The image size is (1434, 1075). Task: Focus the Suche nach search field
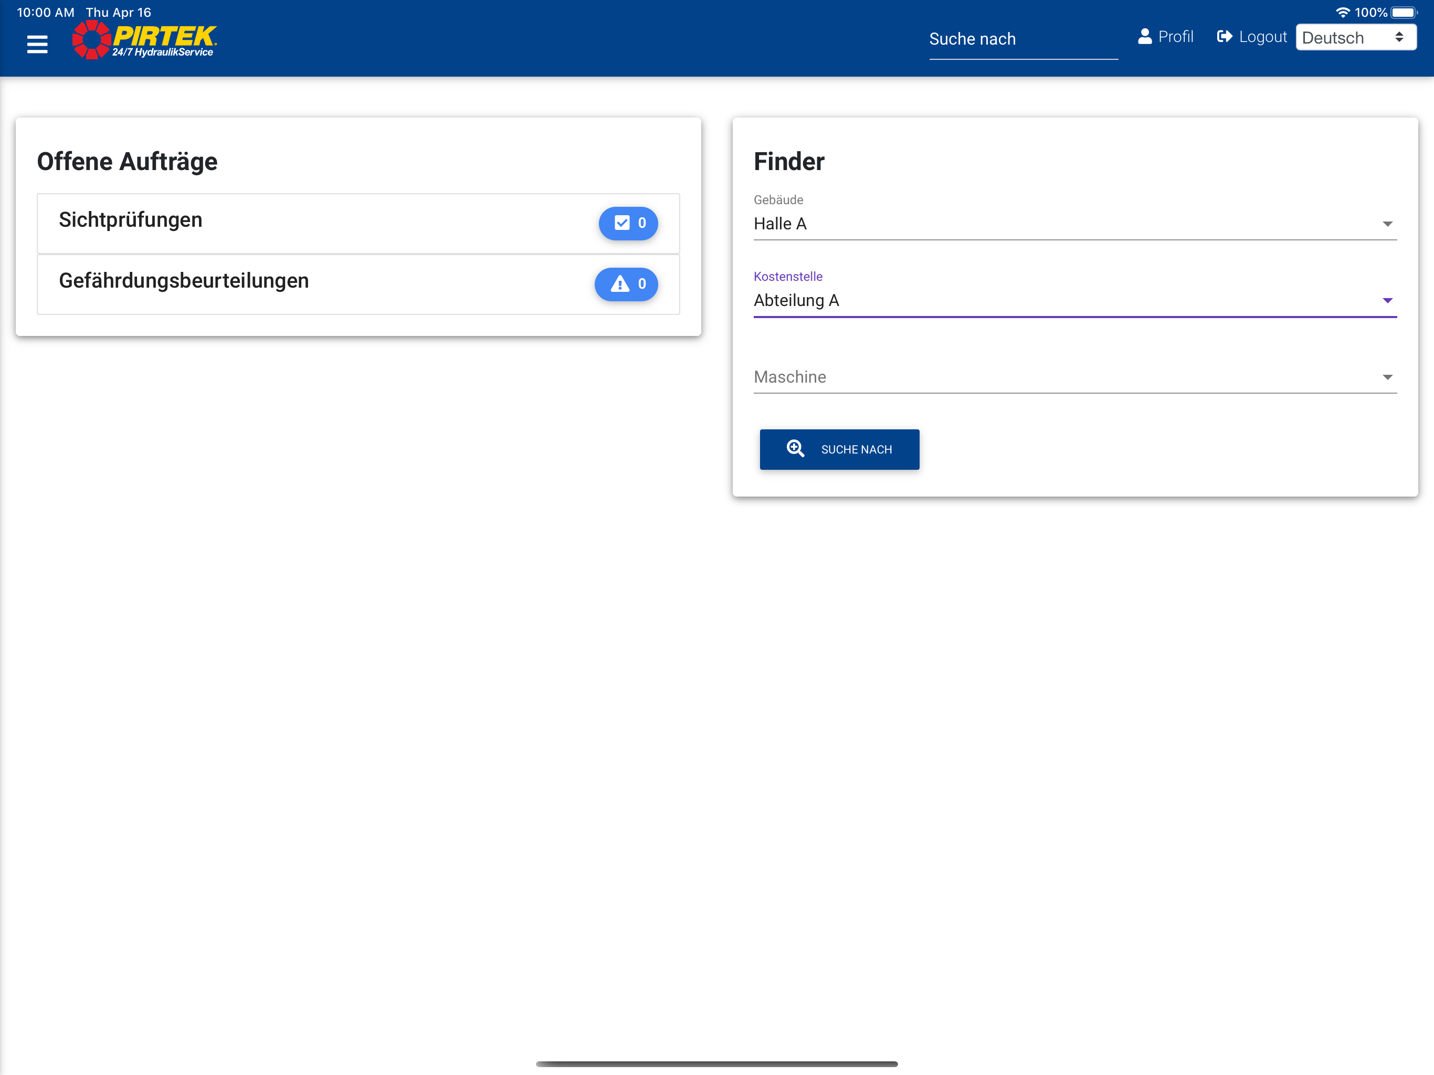tap(1023, 39)
